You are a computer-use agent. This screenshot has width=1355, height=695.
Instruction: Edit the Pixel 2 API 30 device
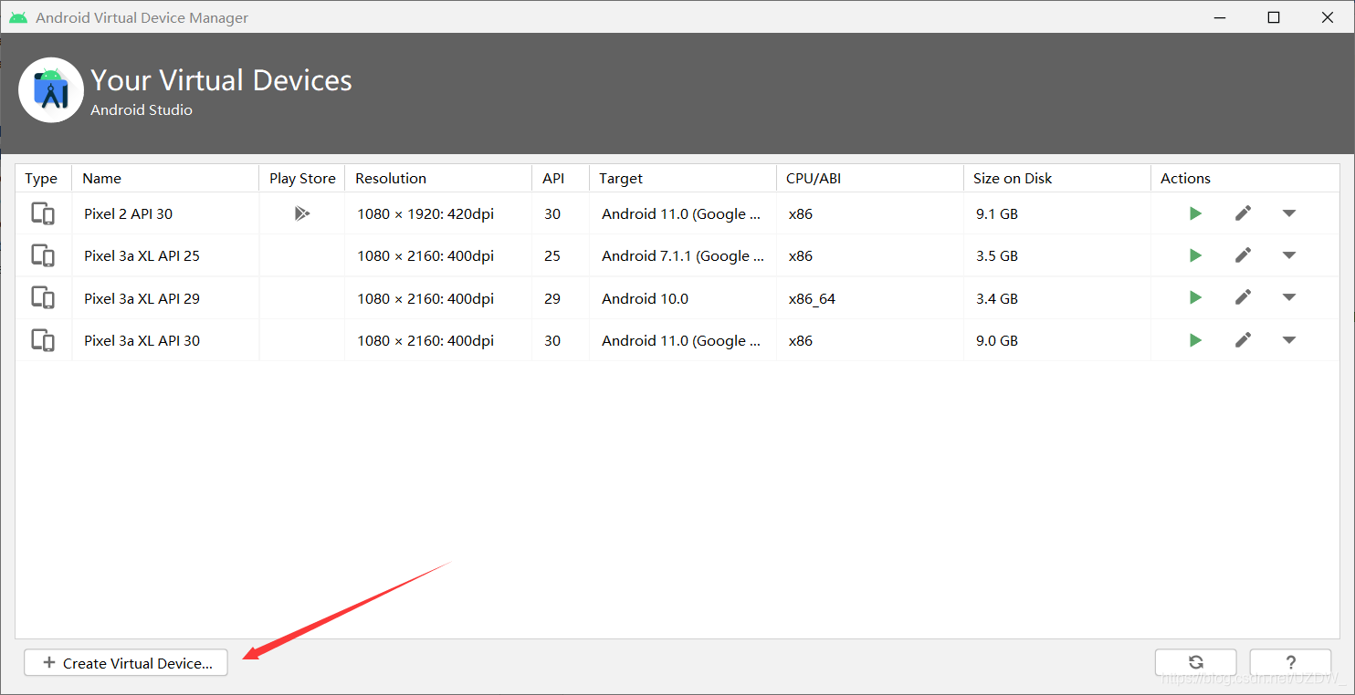pyautogui.click(x=1243, y=213)
